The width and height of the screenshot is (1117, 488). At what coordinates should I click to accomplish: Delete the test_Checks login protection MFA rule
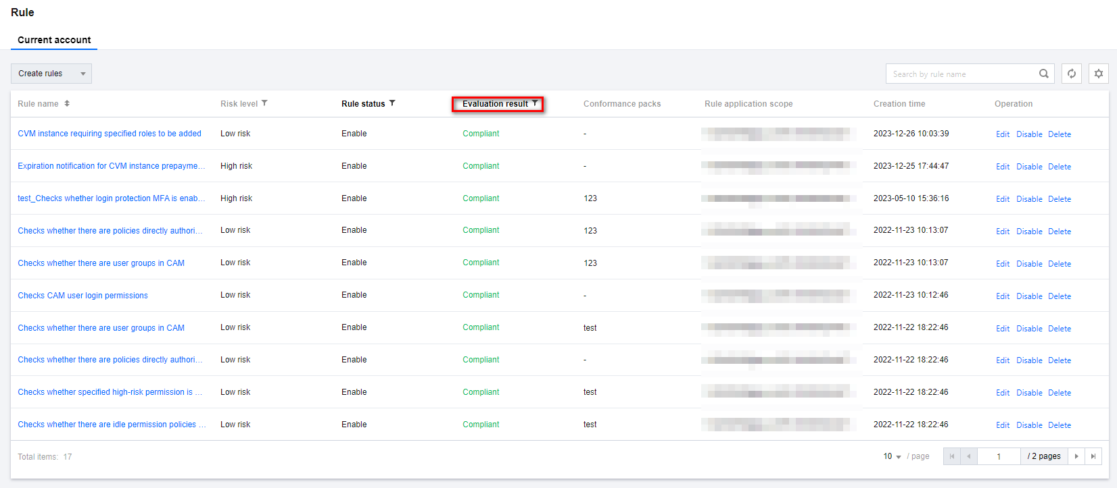[x=1060, y=199]
